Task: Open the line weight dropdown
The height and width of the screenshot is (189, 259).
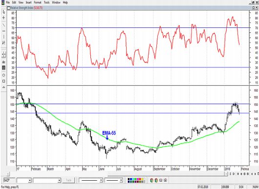Action: click(121, 180)
